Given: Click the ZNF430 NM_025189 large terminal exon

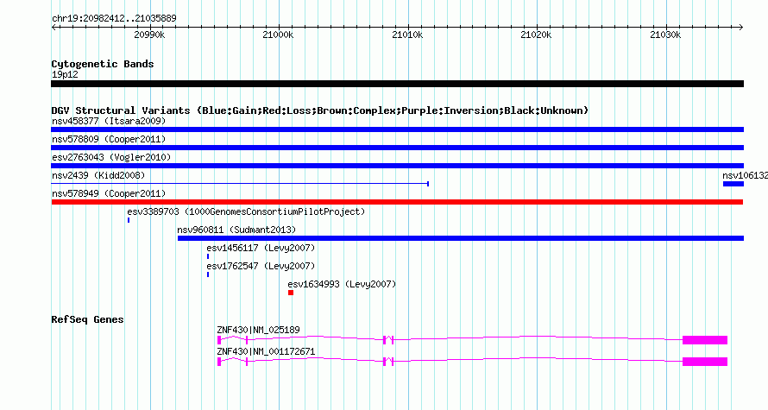Looking at the screenshot, I should point(705,340).
